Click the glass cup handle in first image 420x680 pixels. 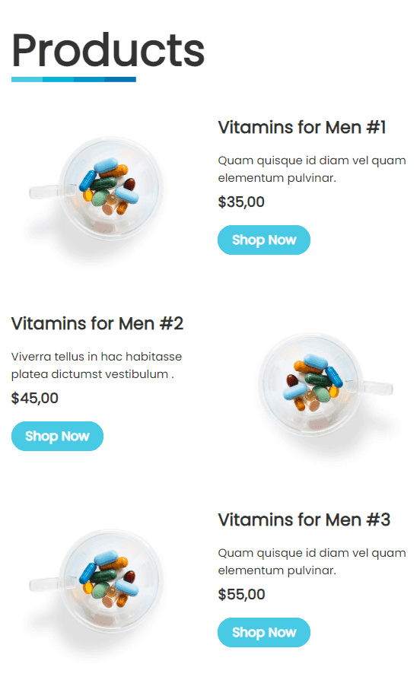point(44,192)
